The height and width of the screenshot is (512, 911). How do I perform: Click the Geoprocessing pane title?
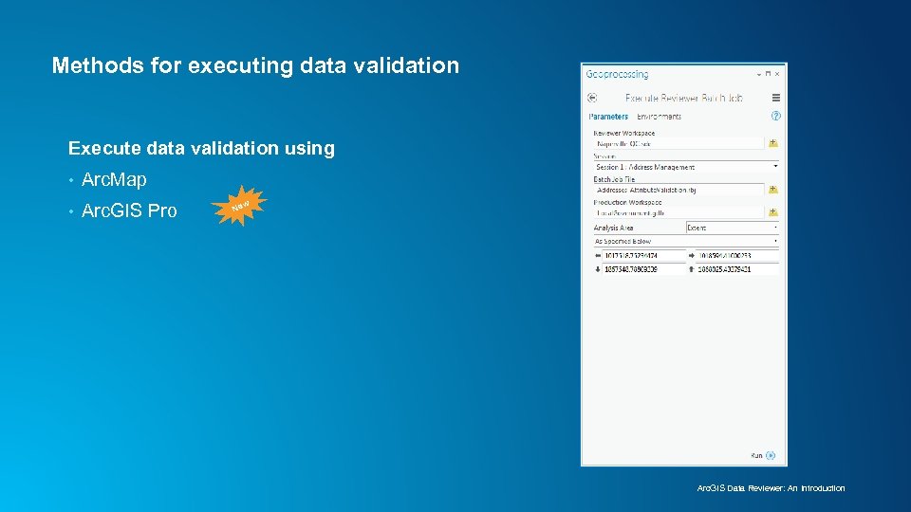point(617,74)
